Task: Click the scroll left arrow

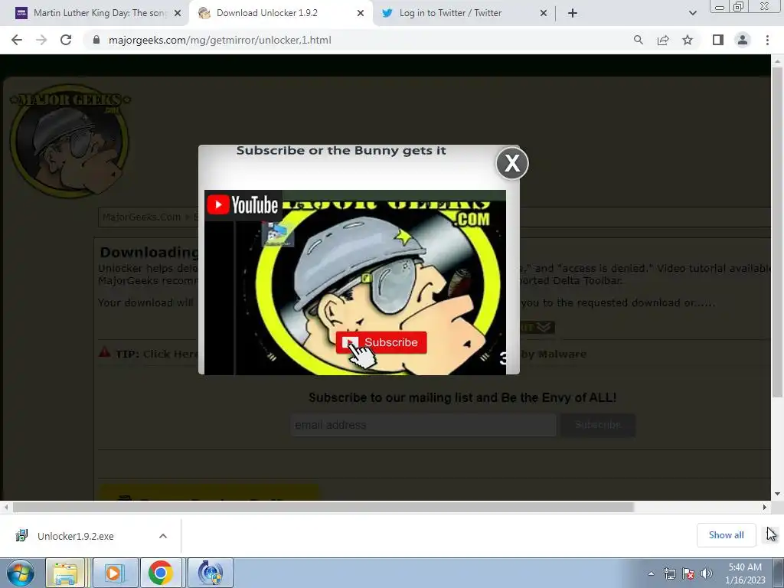Action: tap(5, 507)
